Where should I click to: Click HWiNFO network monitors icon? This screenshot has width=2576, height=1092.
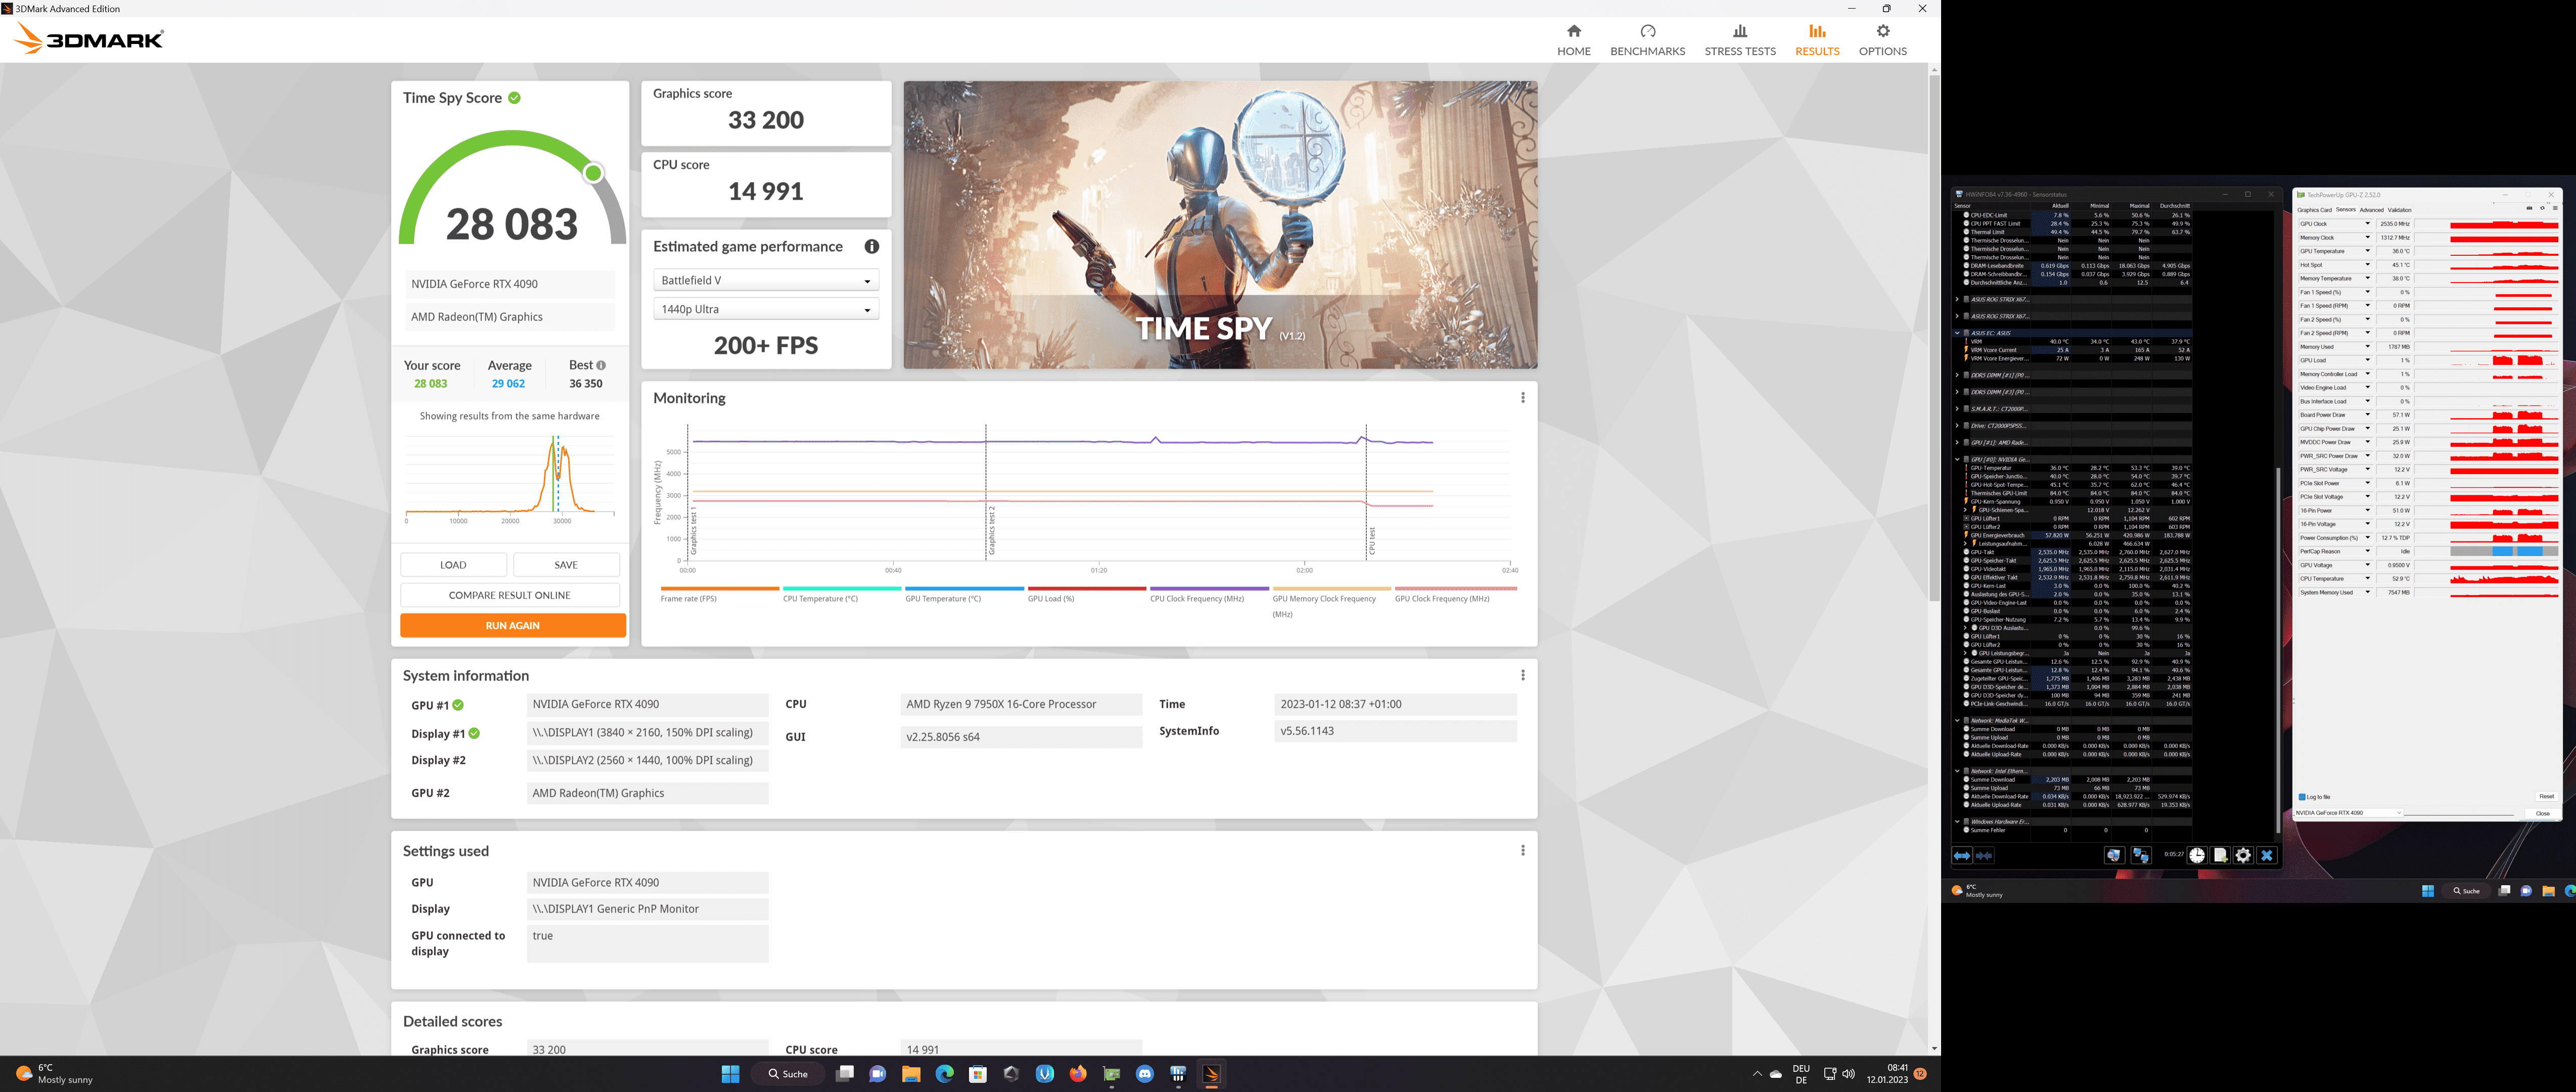pyautogui.click(x=2140, y=855)
